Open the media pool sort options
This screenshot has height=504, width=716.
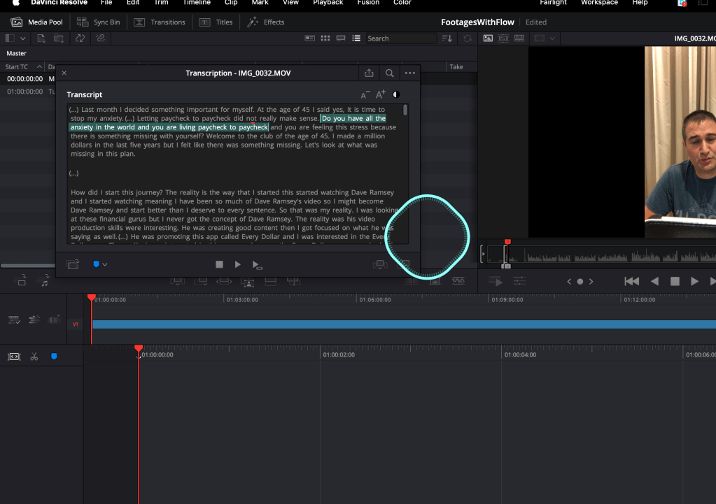pos(447,38)
